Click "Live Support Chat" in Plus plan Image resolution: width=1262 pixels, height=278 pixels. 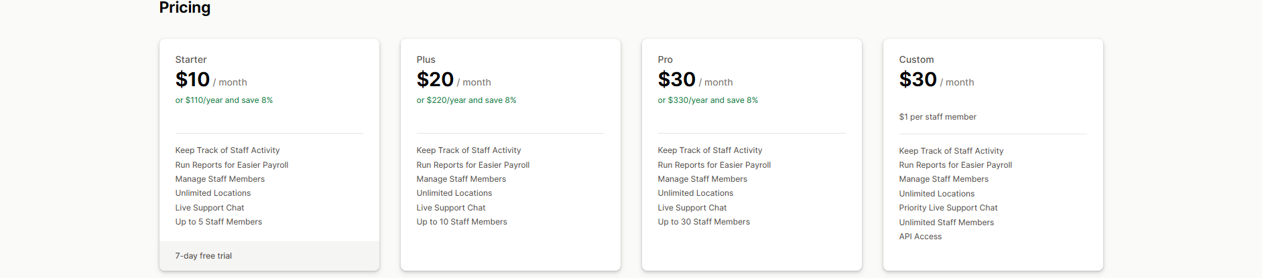click(x=451, y=208)
